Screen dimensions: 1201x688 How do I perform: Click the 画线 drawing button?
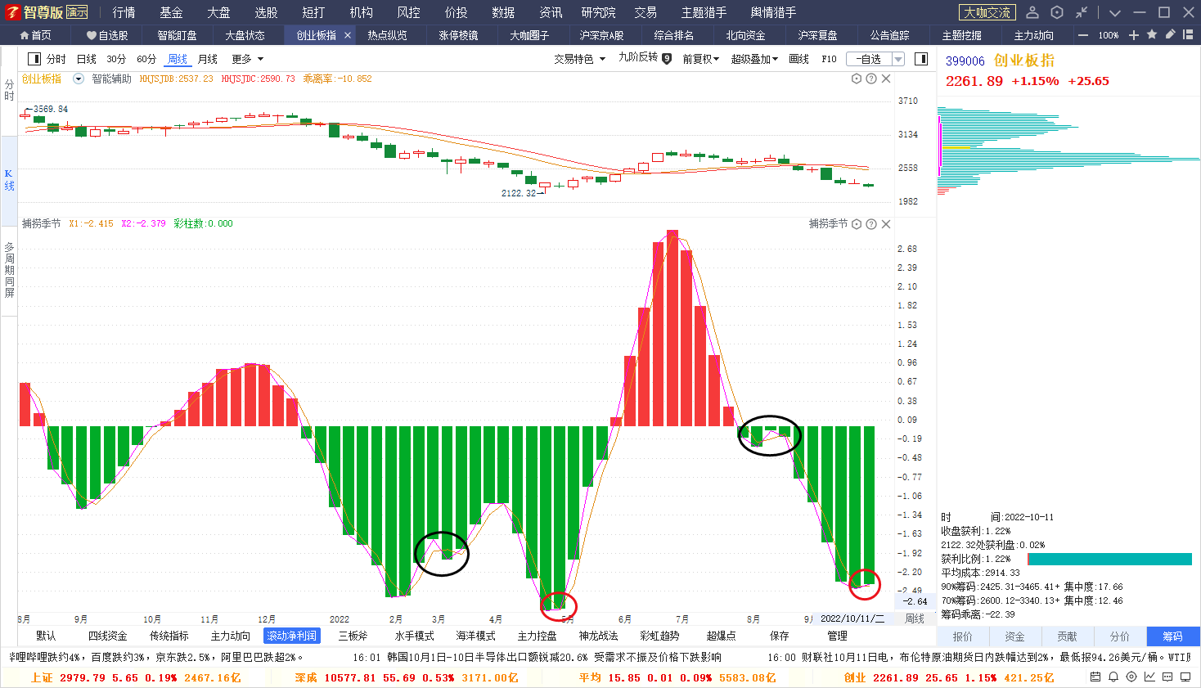point(799,59)
